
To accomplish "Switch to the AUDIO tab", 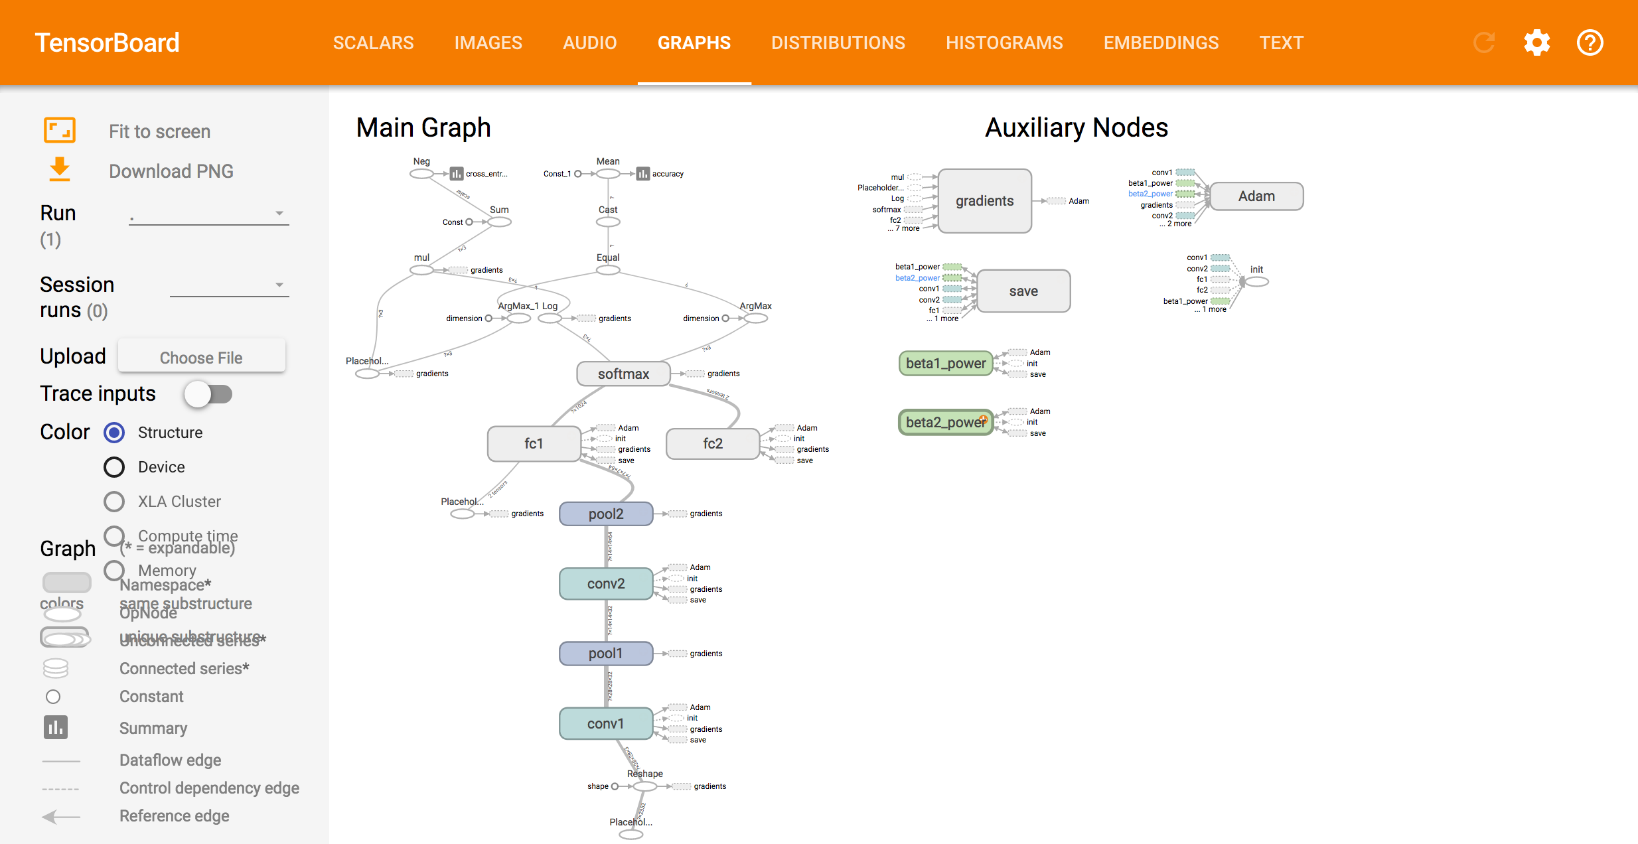I will 589,42.
